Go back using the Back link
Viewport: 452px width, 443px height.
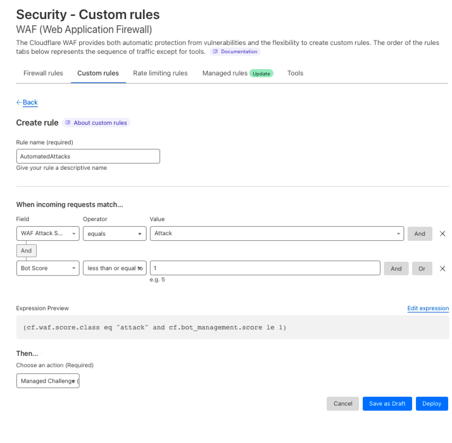click(27, 102)
